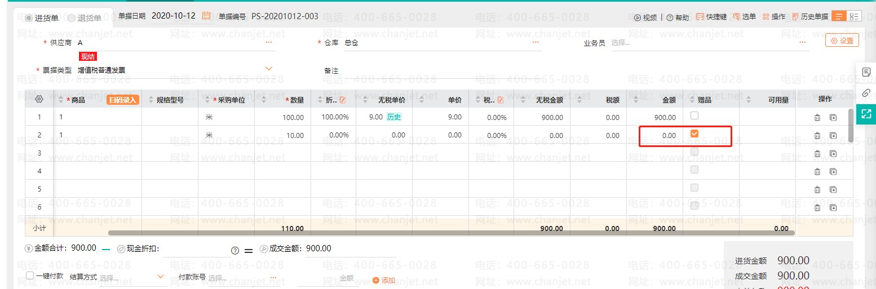876x289 pixels.
Task: Sort by the 商品 column arrows
Action: [61, 100]
